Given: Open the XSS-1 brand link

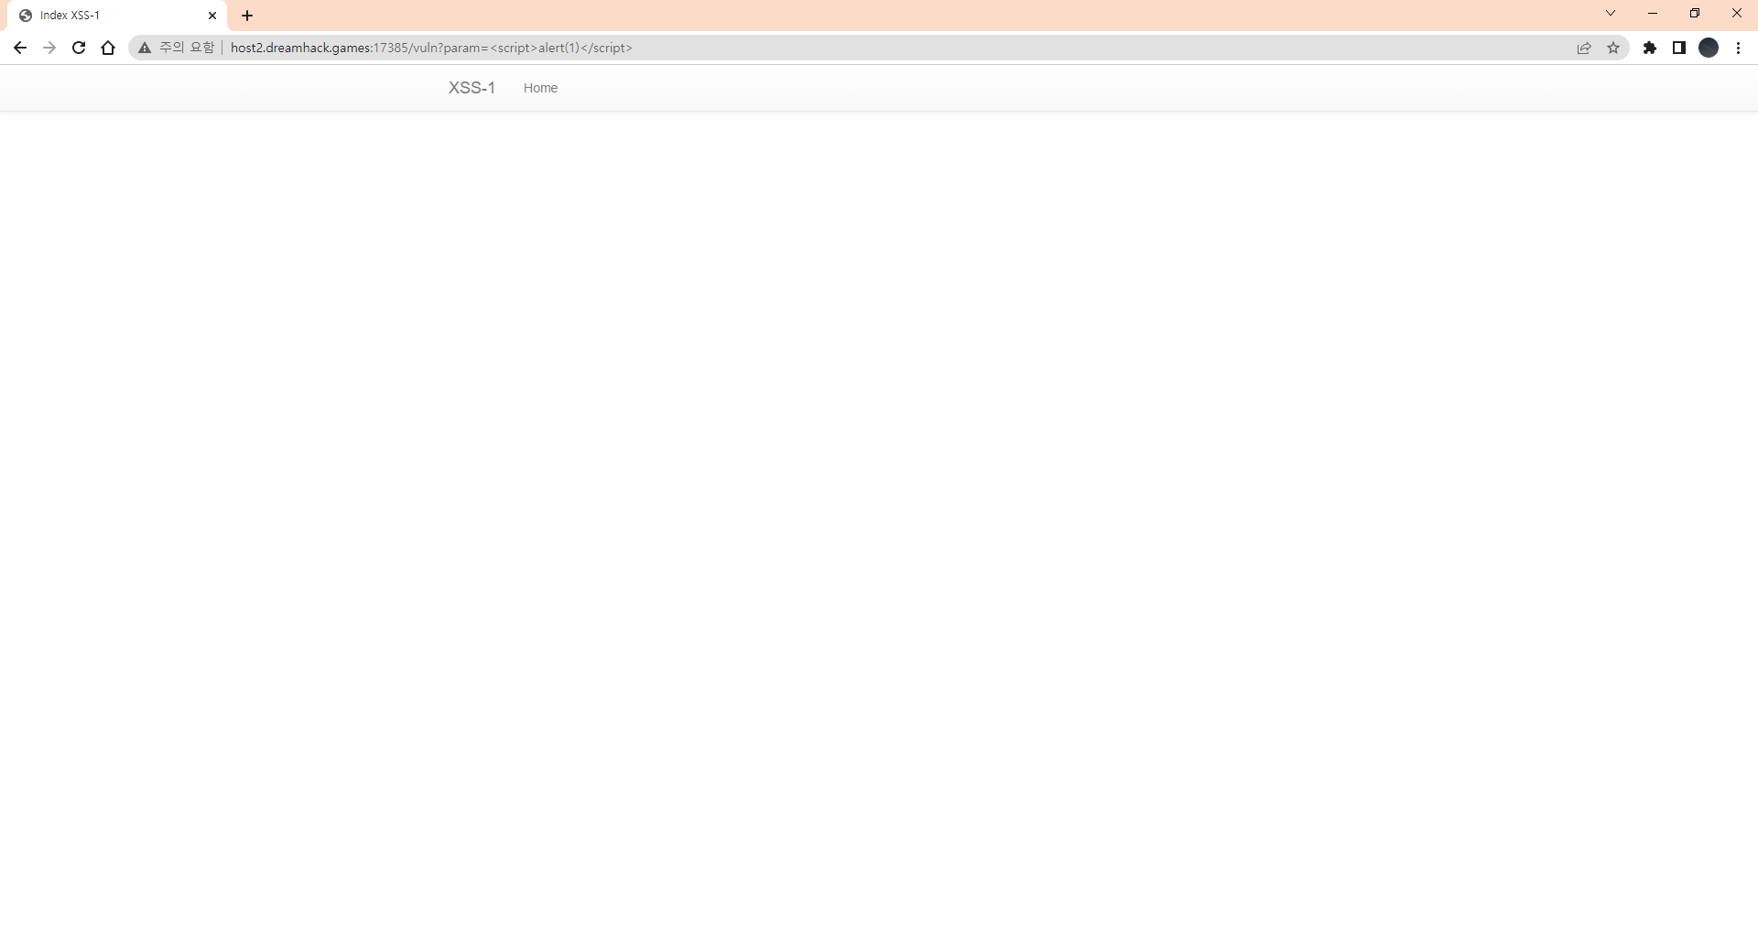Looking at the screenshot, I should (x=472, y=88).
